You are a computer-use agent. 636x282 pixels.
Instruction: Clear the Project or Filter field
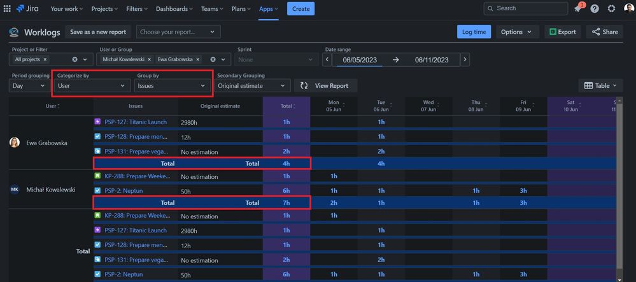point(74,59)
